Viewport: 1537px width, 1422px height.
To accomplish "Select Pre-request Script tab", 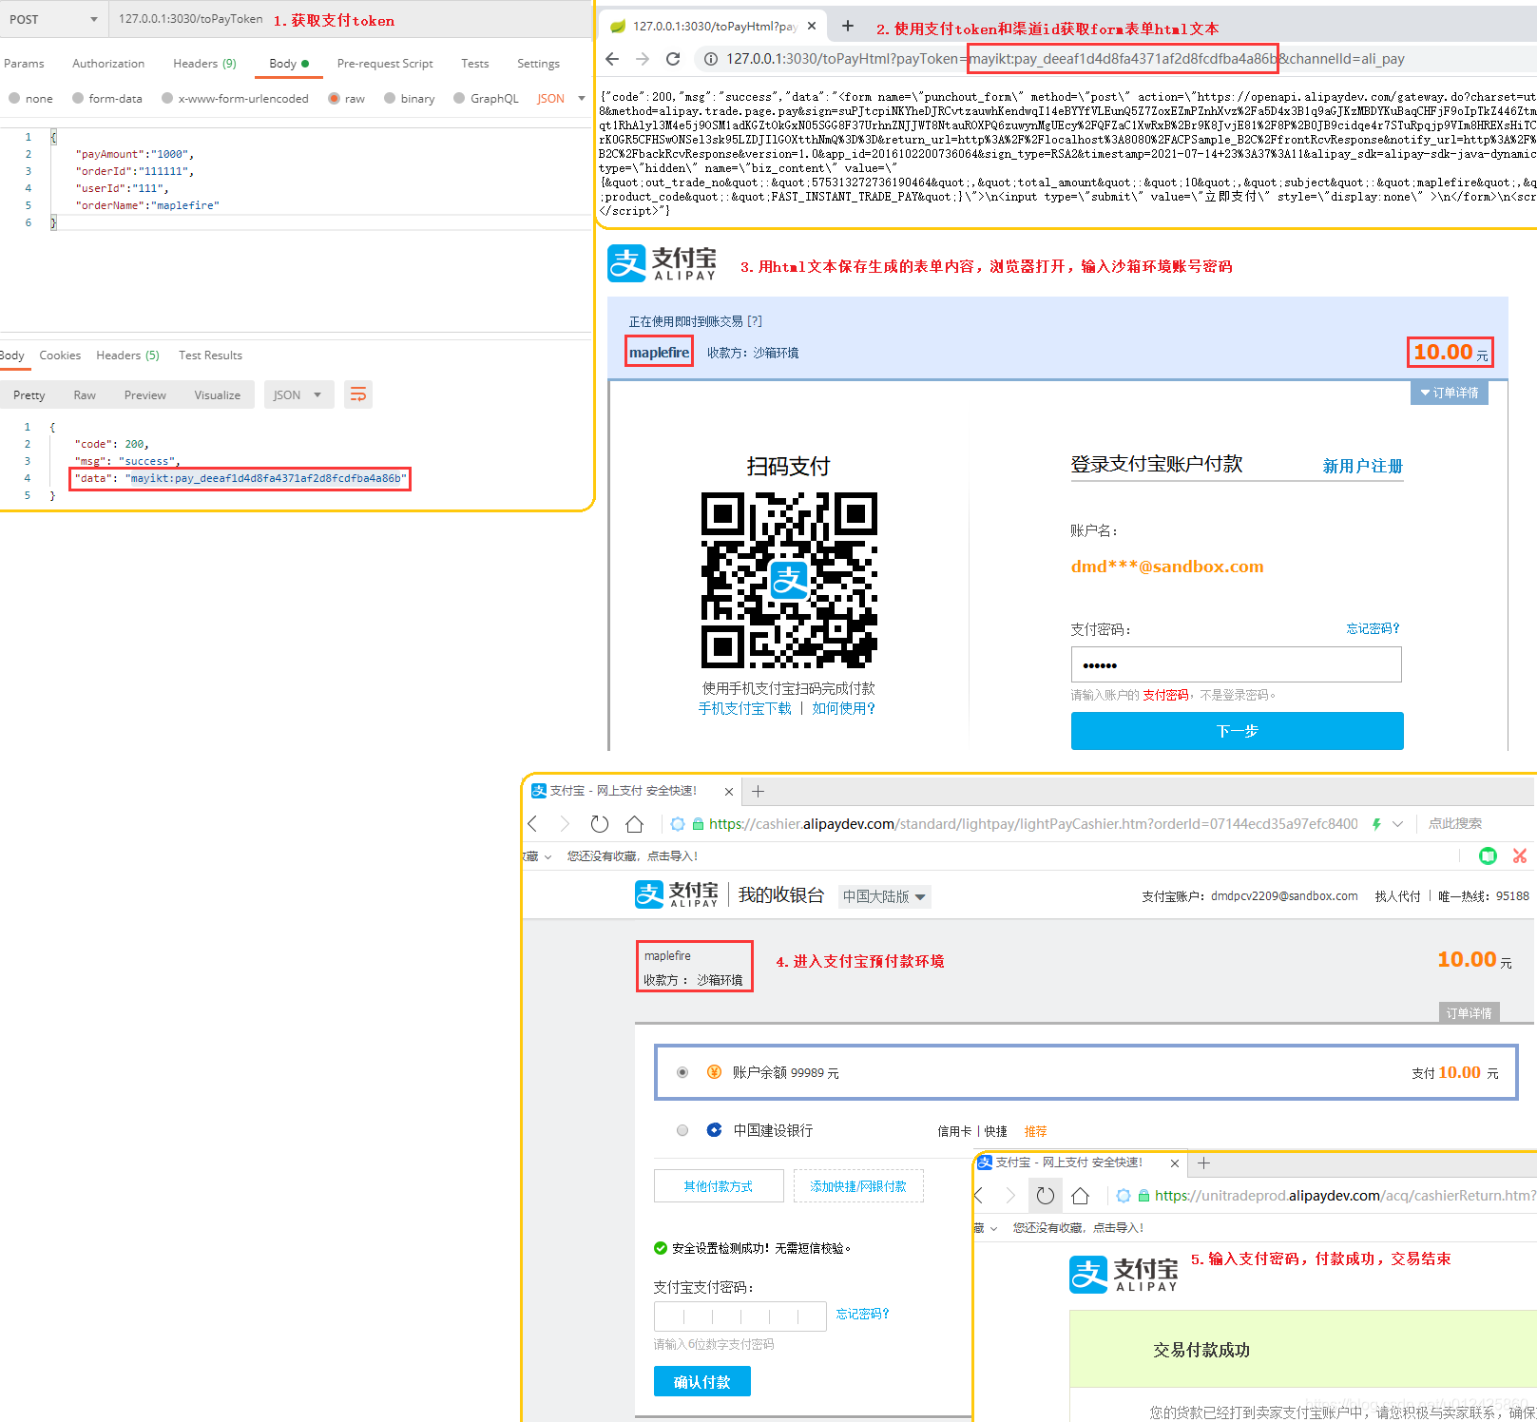I will [385, 64].
